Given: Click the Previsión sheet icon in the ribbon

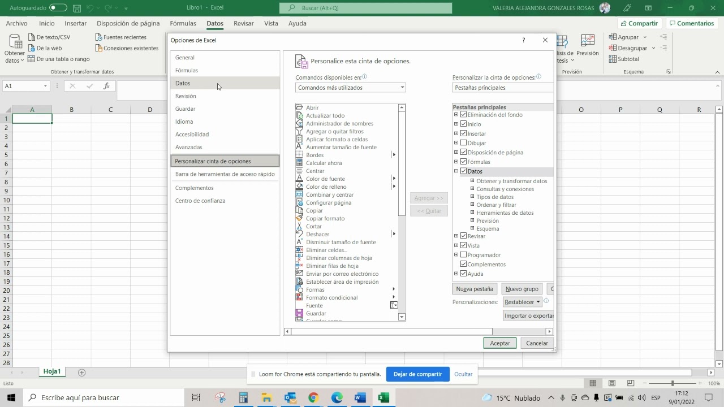Looking at the screenshot, I should pos(588,41).
